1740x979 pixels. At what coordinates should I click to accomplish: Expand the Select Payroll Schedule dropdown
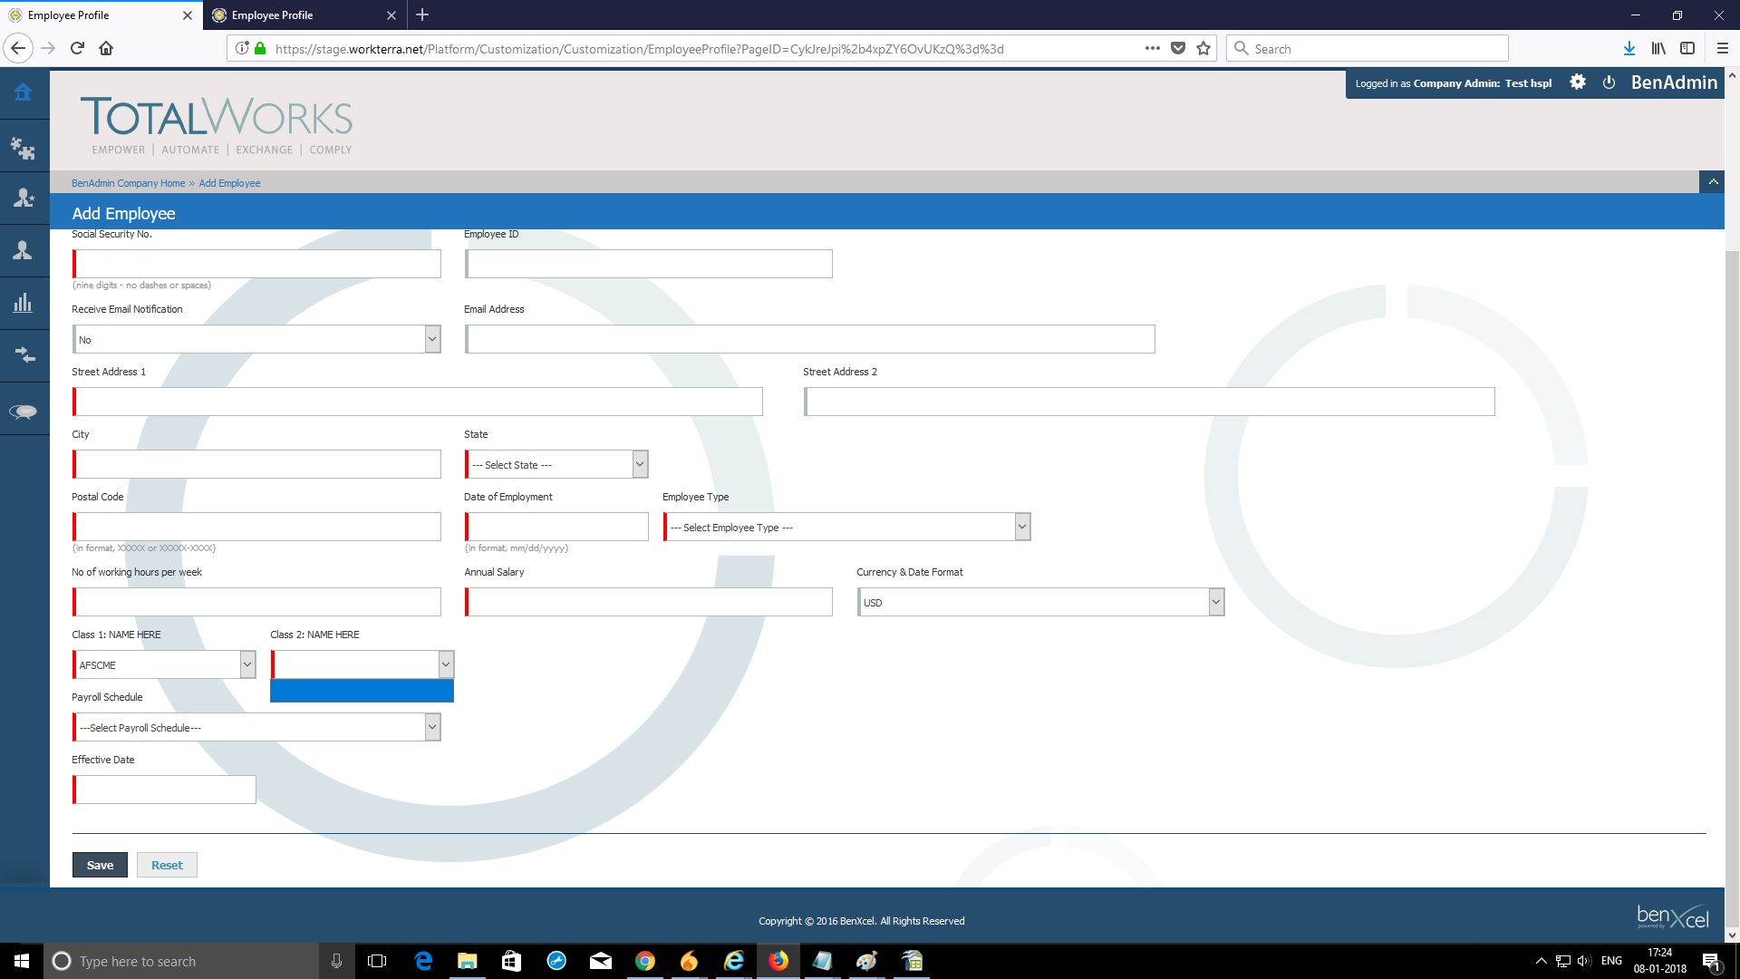pos(256,728)
